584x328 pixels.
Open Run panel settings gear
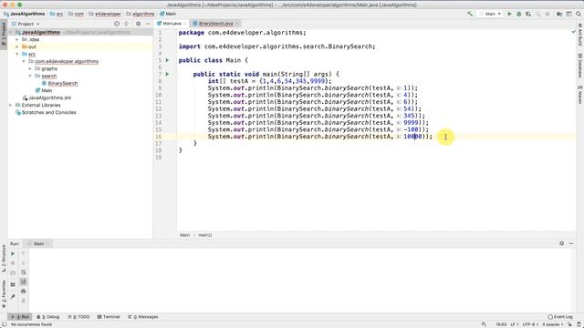click(562, 243)
